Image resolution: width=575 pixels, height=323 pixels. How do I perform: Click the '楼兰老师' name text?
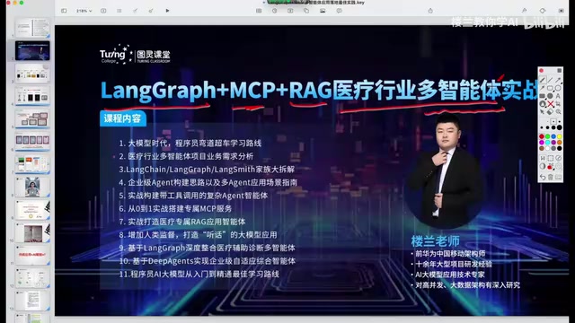[x=435, y=241]
